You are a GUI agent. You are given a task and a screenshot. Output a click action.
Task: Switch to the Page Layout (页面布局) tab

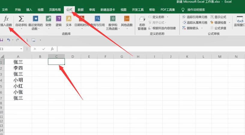click(55, 10)
